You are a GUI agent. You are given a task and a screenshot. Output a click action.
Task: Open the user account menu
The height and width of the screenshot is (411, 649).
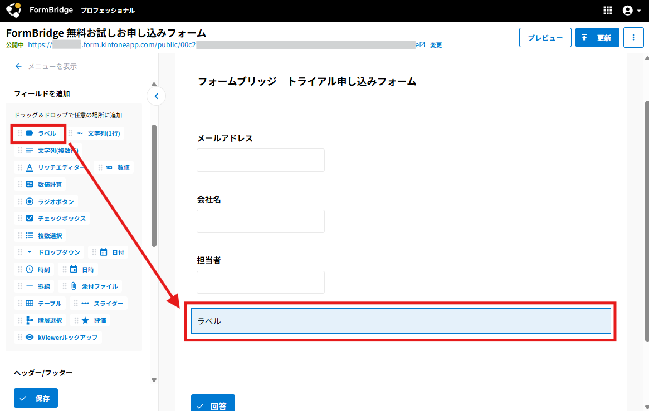632,11
